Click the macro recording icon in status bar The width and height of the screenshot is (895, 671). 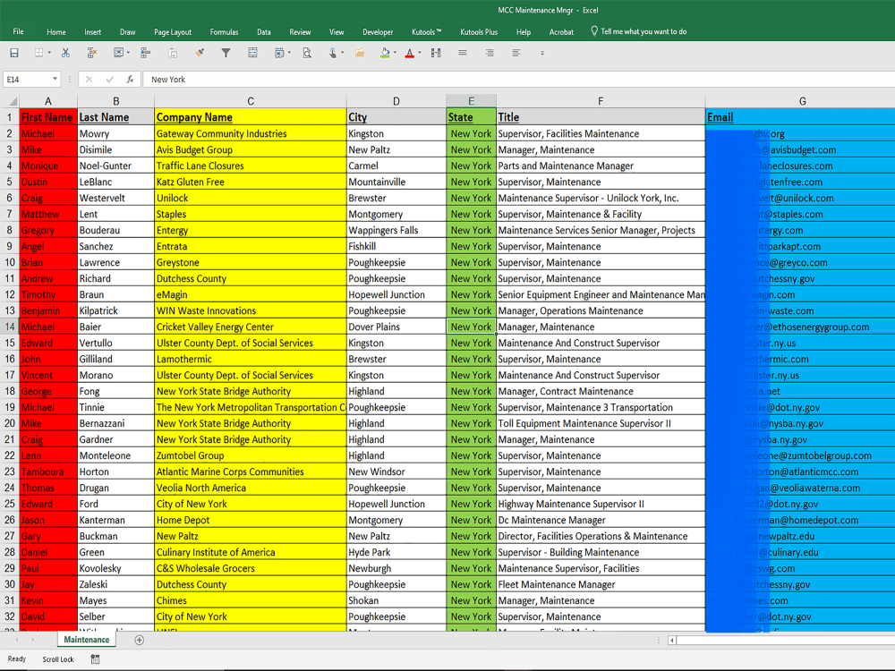coord(95,659)
